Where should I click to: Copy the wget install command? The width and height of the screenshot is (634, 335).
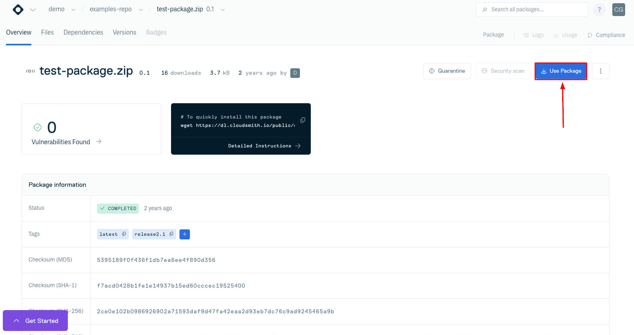[x=303, y=120]
